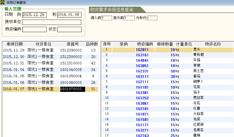Screen dimensions: 234x137
Task: Click the 状态 input field
Action: pos(69,29)
